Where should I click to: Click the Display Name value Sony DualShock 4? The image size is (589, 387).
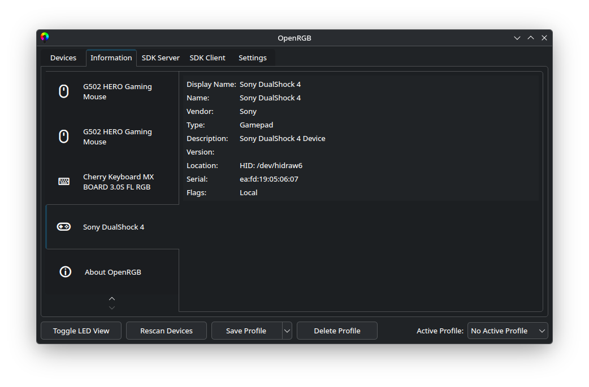(x=270, y=85)
